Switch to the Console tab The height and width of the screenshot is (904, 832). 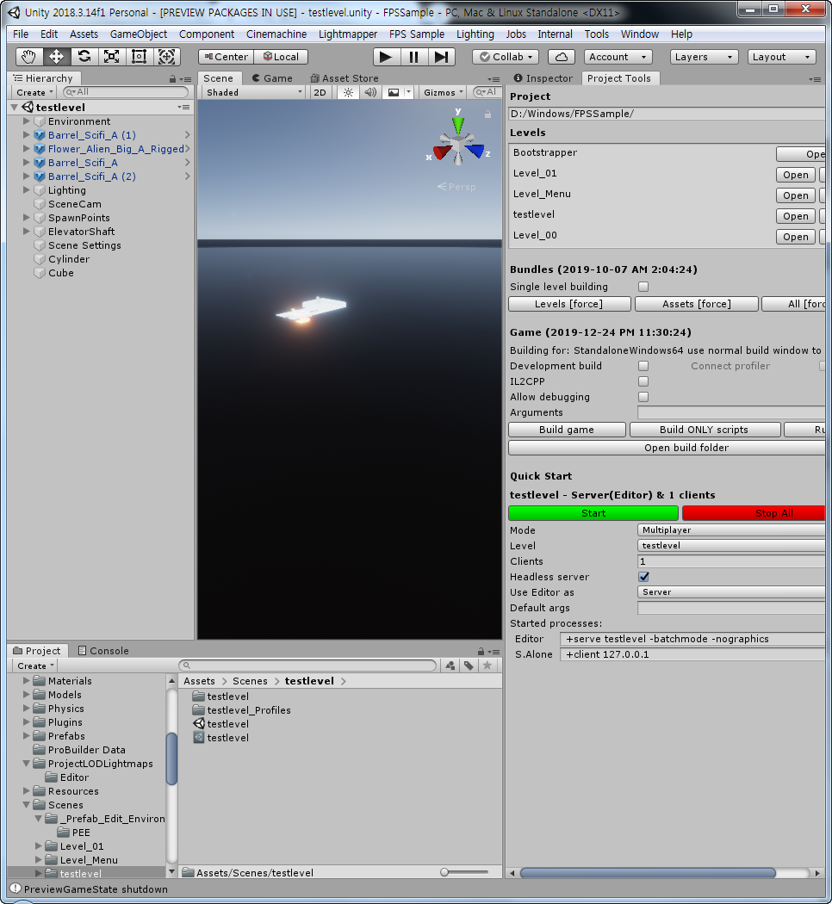pos(103,651)
